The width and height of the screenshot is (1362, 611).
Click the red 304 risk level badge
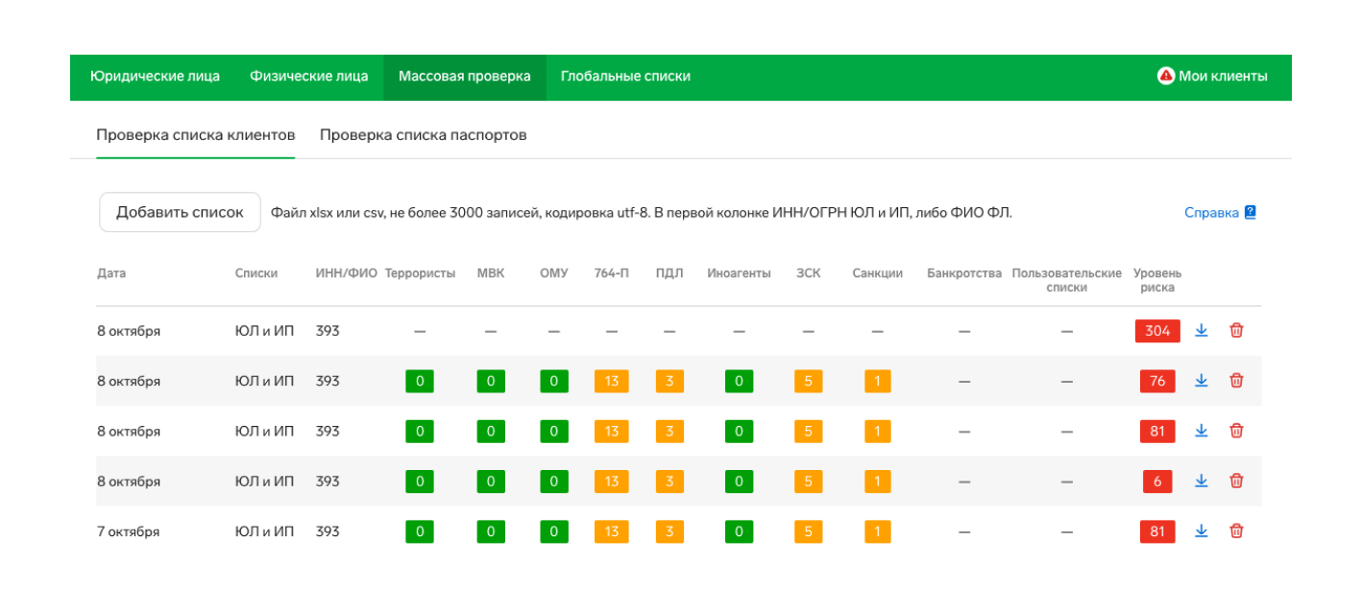(1157, 331)
